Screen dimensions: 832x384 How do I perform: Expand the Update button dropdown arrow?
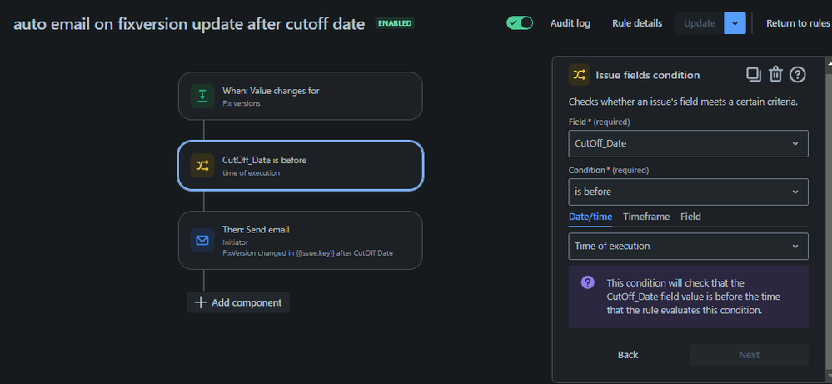[735, 23]
